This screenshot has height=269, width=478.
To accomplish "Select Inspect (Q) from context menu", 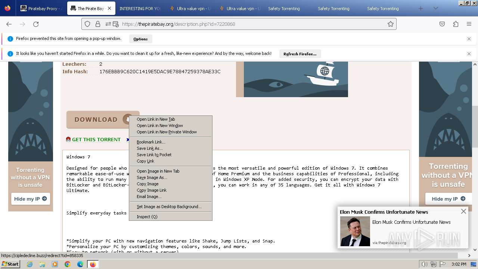I will pyautogui.click(x=171, y=217).
